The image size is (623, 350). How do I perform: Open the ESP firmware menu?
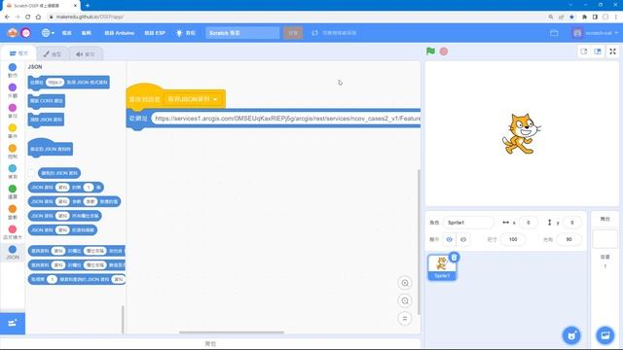click(x=155, y=33)
